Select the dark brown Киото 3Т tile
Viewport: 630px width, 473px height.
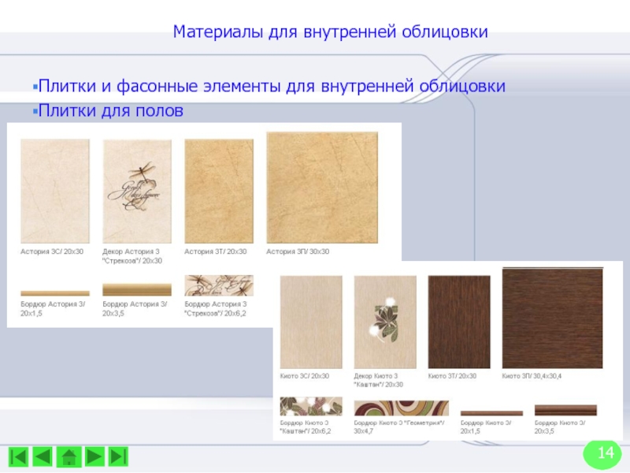pos(459,322)
